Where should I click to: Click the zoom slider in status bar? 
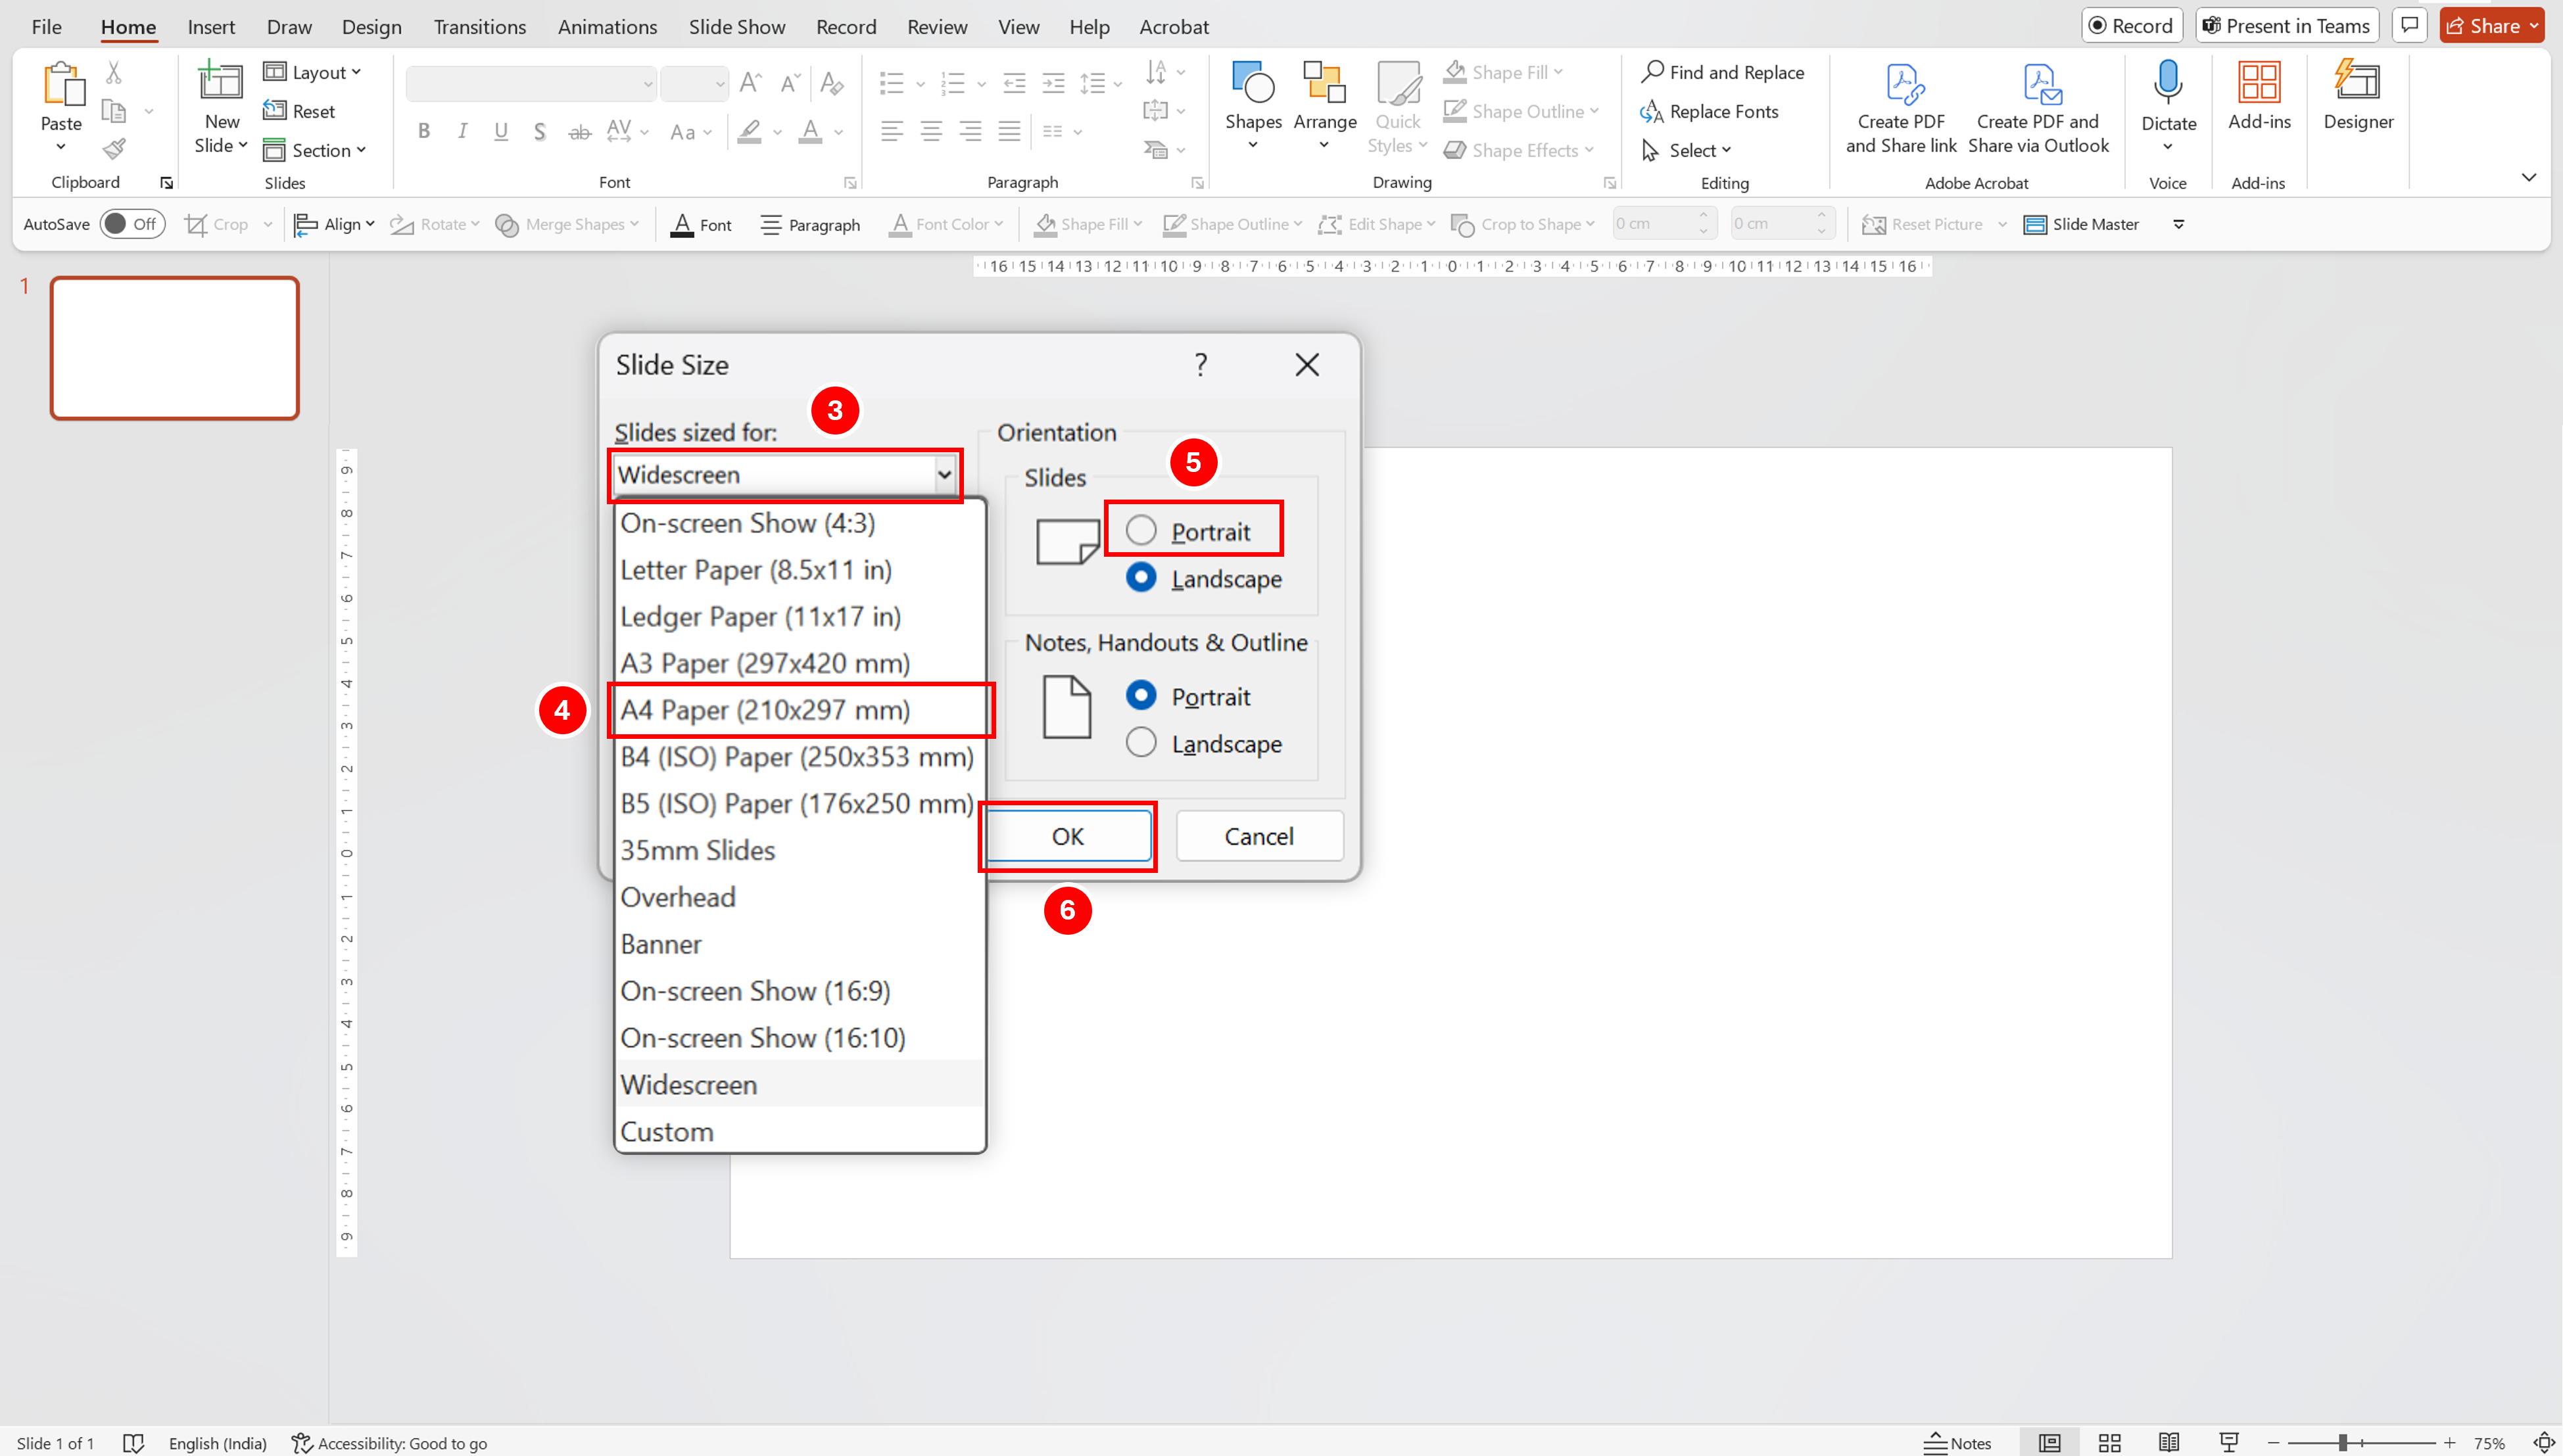pos(2342,1442)
